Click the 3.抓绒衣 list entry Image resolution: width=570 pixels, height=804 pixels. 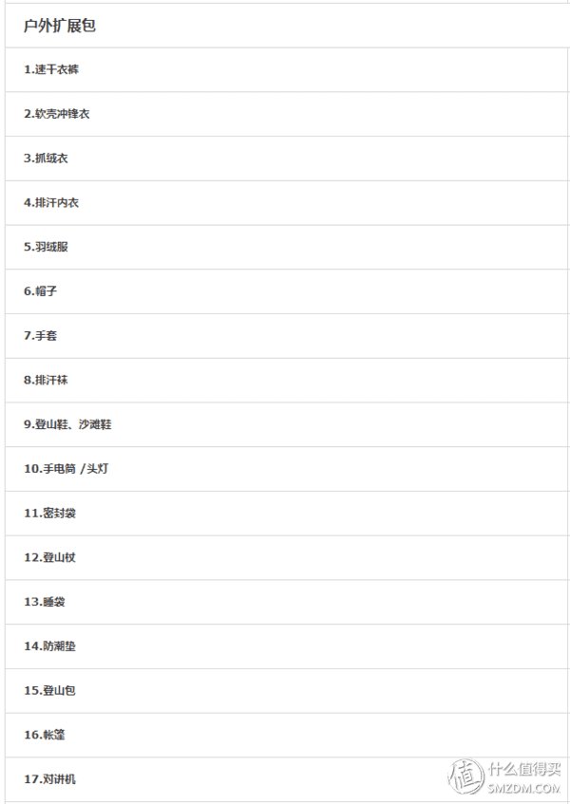287,159
